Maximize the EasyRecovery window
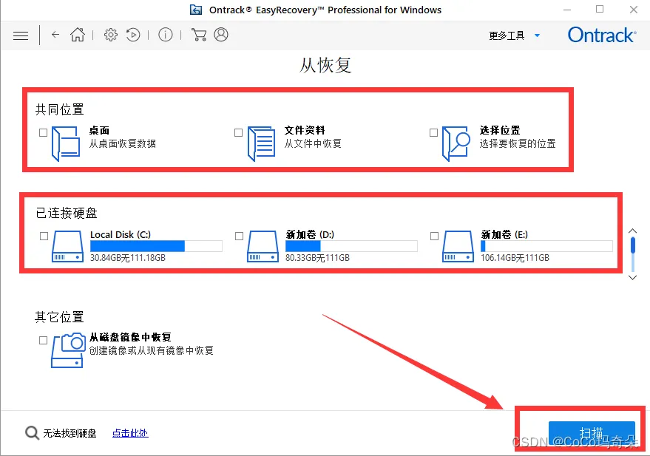The height and width of the screenshot is (456, 650). [x=600, y=9]
